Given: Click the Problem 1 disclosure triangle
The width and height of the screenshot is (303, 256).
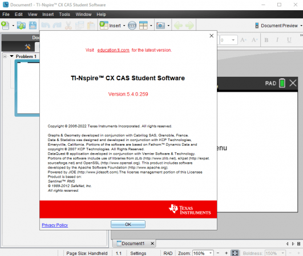Looking at the screenshot, I should [12, 56].
